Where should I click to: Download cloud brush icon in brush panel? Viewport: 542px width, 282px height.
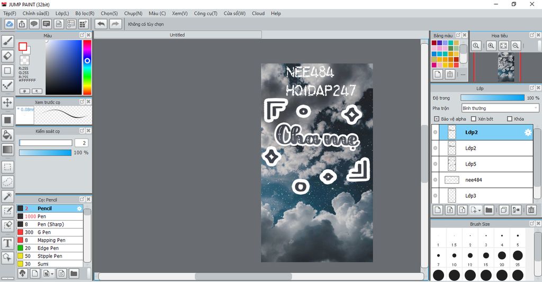point(22,274)
